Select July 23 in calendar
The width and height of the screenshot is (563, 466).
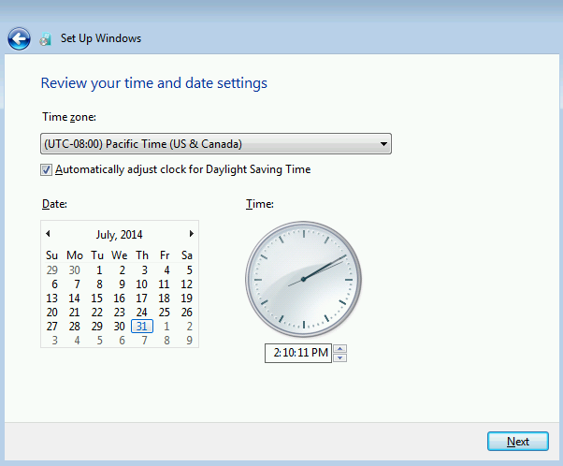pos(119,313)
